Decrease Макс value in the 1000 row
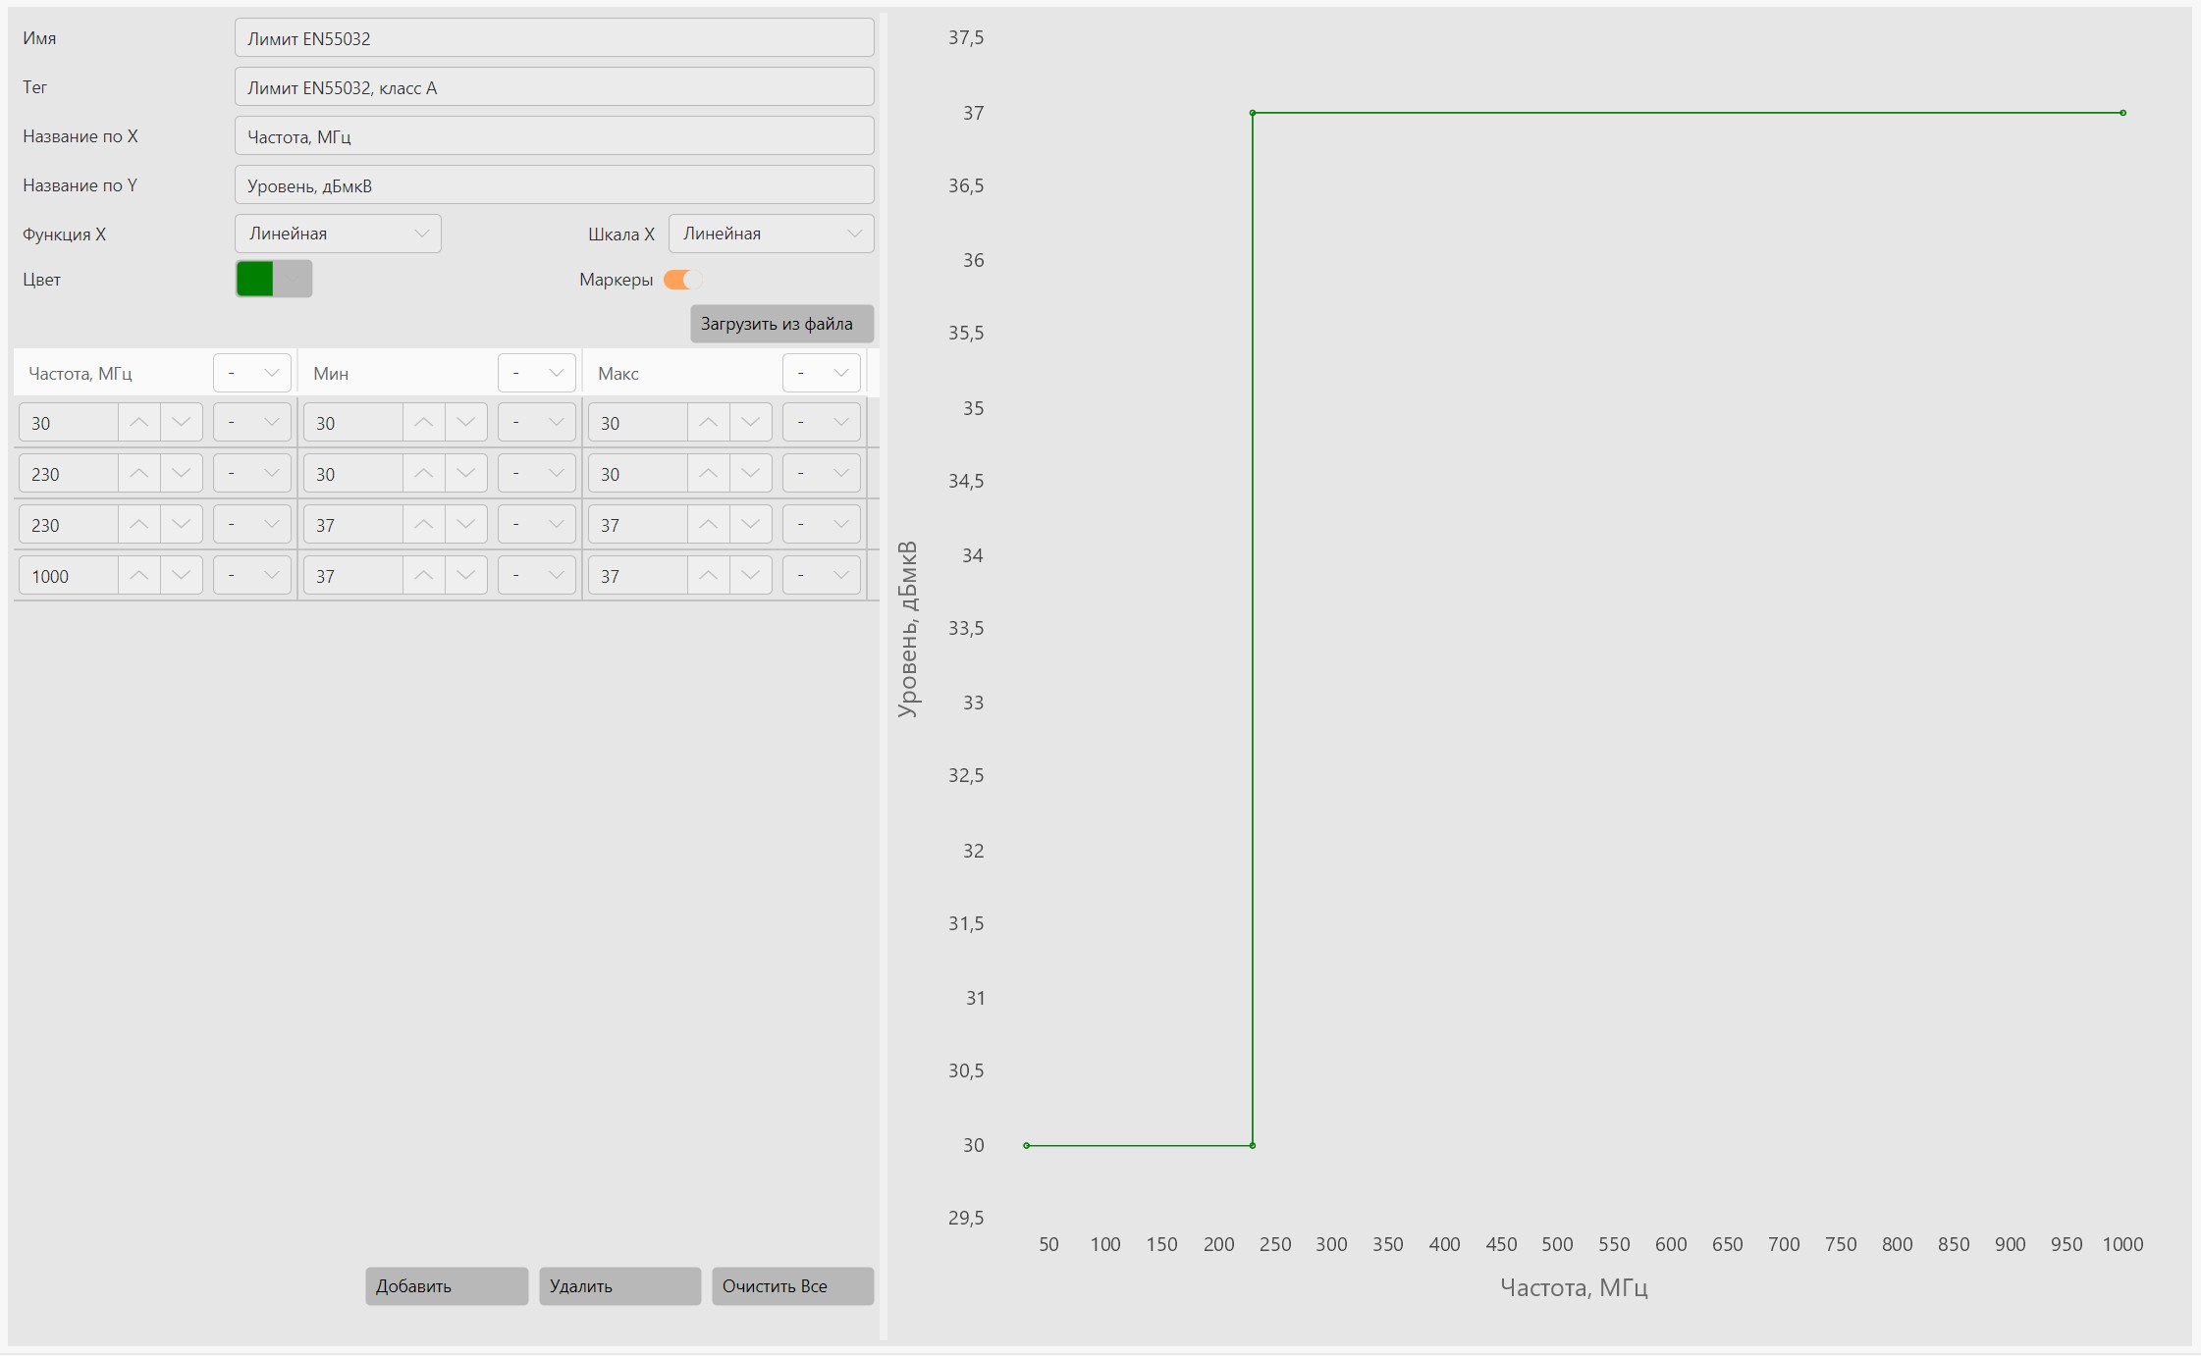Viewport: 2201px width, 1356px height. 751,575
